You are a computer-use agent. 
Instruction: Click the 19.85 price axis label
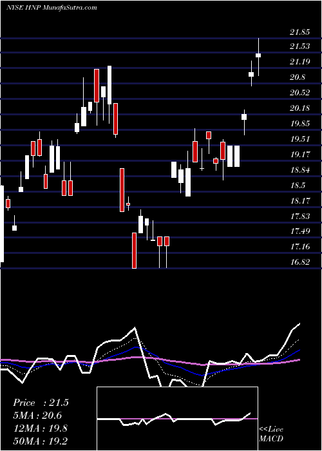click(x=300, y=124)
